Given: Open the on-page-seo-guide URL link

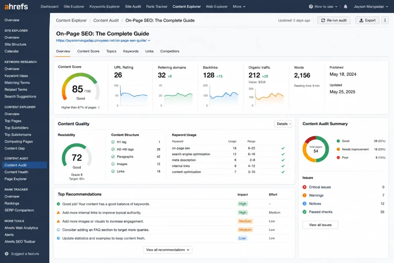Looking at the screenshot, I should pyautogui.click(x=101, y=40).
